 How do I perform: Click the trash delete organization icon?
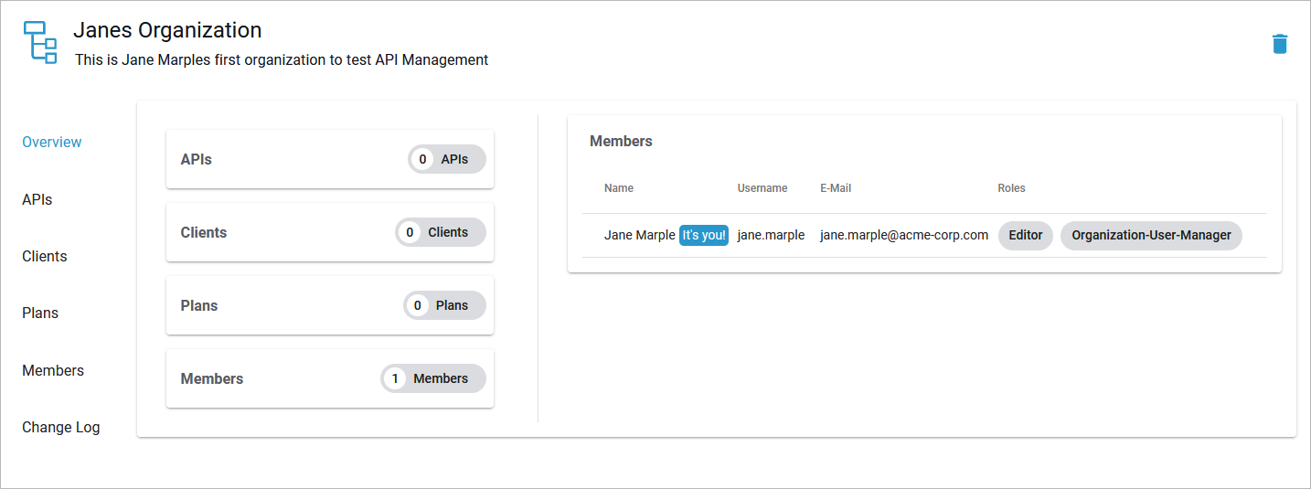(x=1280, y=44)
